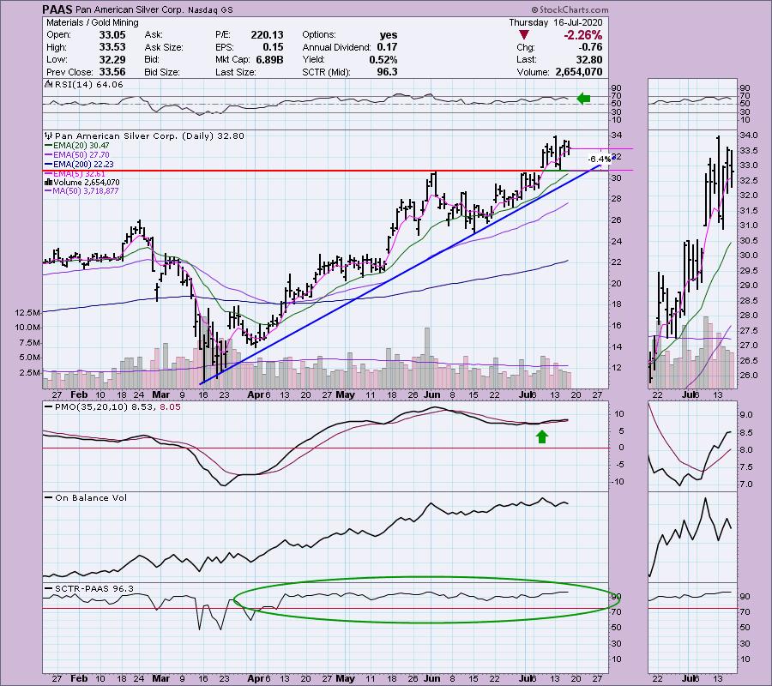Click the bar icon before Pan American Silver Corp. (Daily)
772x686 pixels.
point(48,135)
